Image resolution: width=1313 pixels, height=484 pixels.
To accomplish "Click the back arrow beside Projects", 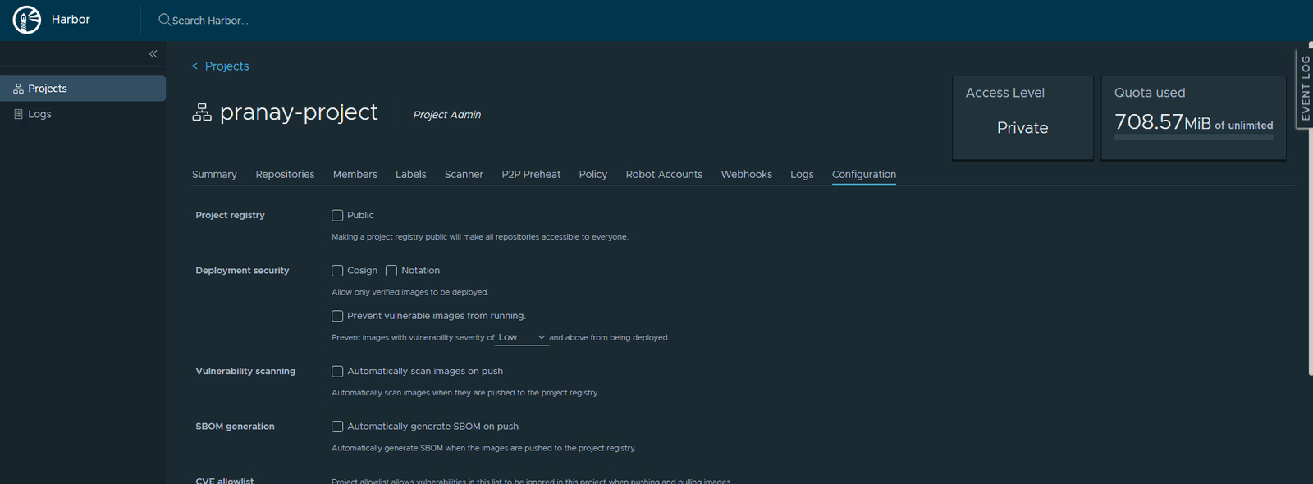I will coord(194,66).
